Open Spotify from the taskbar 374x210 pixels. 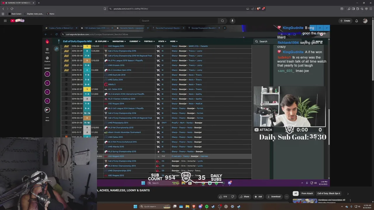pyautogui.click(x=207, y=206)
